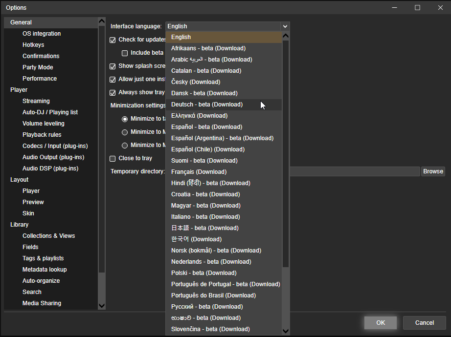Toggle Show splash screen checkbox

pos(113,66)
